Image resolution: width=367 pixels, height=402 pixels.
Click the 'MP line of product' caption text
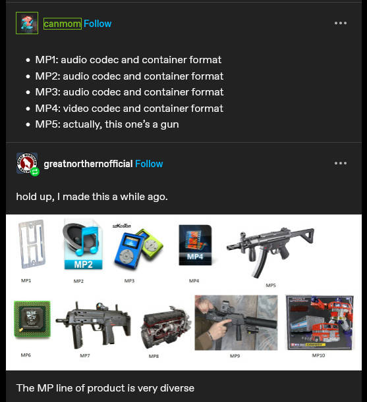[105, 388]
